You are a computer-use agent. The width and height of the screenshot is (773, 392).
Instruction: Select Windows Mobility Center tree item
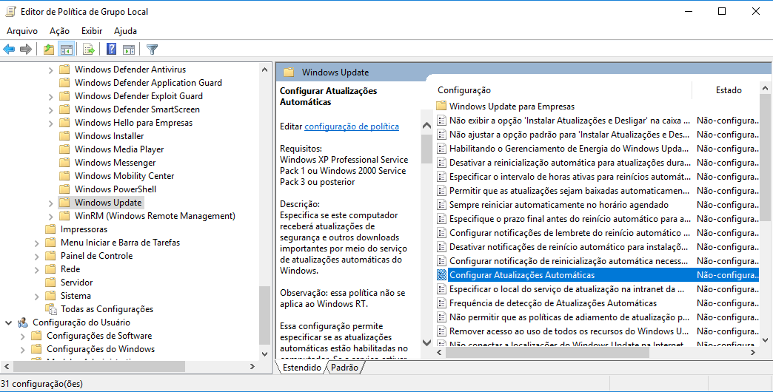point(124,176)
